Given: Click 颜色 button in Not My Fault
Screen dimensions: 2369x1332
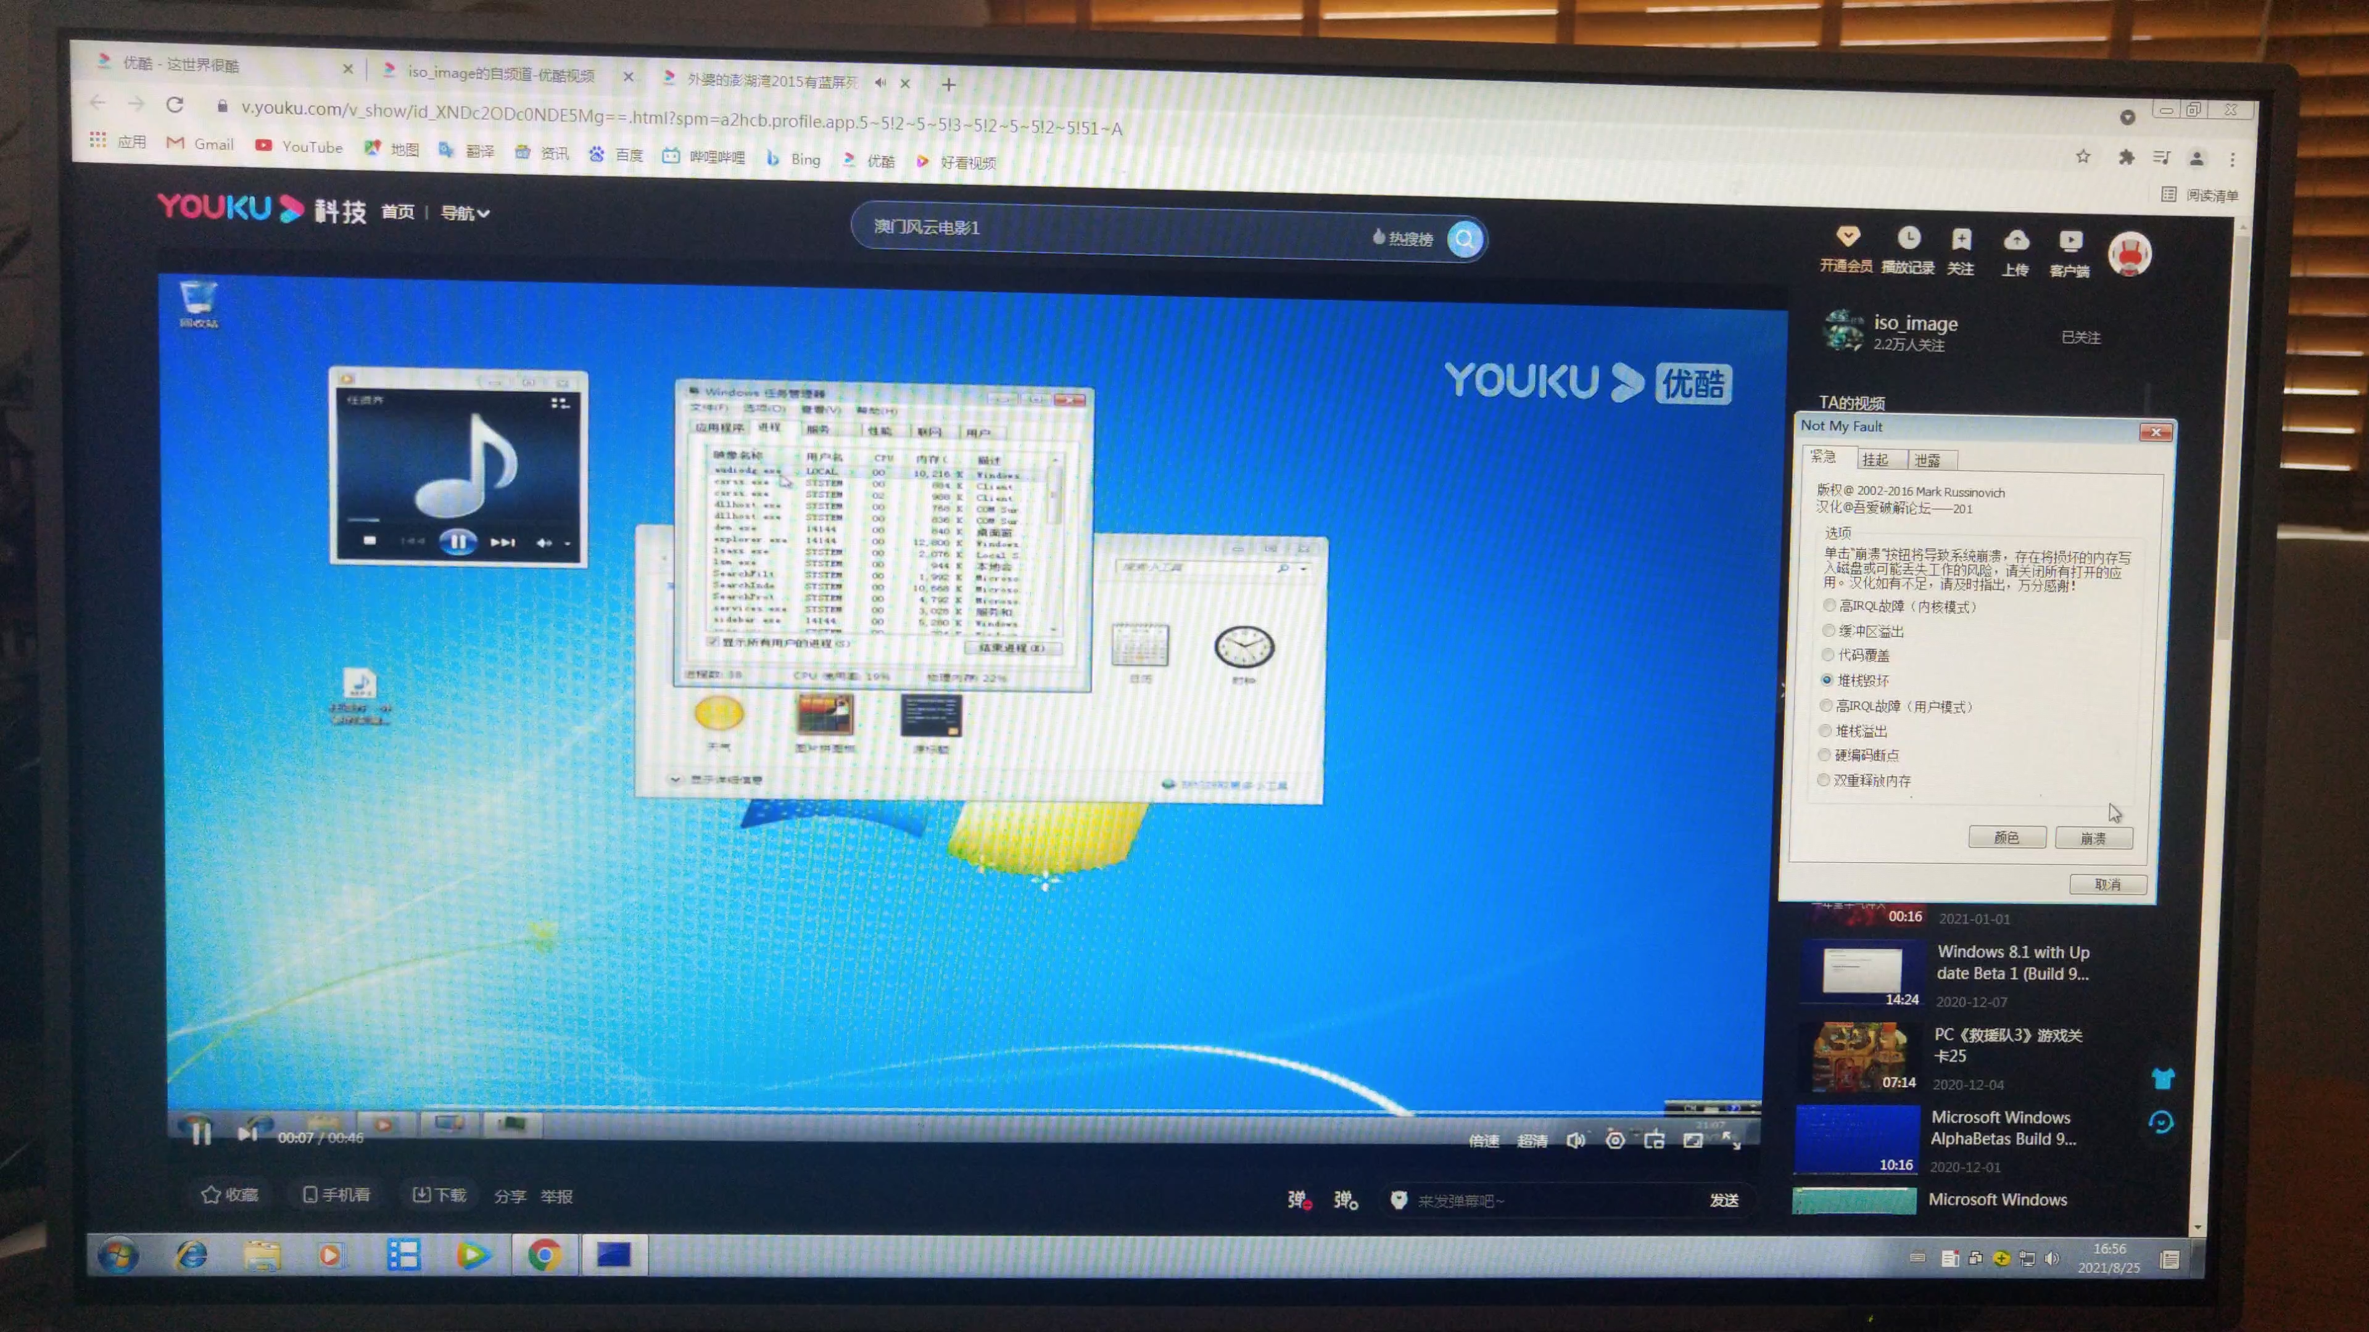Looking at the screenshot, I should click(2007, 837).
